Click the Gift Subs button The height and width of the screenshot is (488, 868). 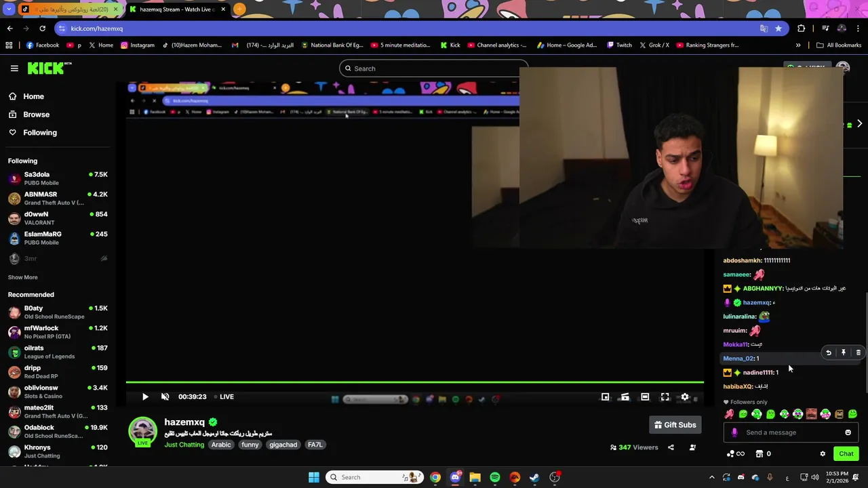click(675, 425)
